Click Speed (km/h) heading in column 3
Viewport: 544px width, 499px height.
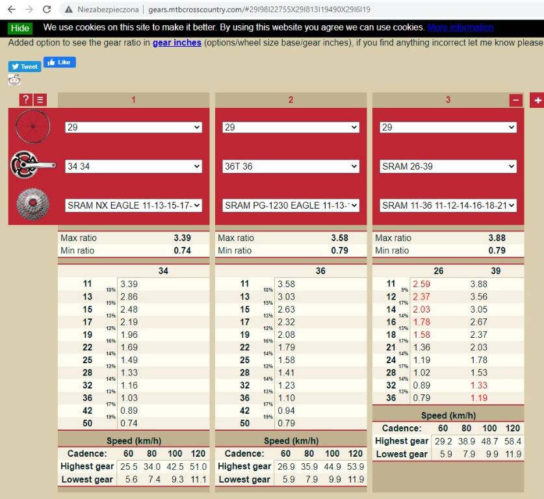pyautogui.click(x=448, y=415)
